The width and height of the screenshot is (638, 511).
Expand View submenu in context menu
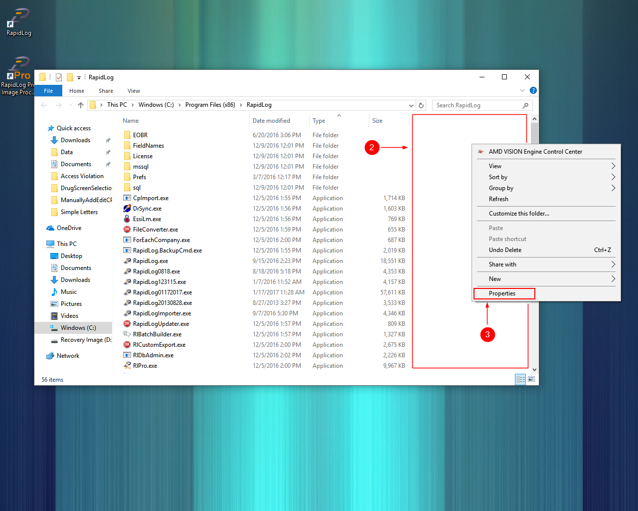pos(613,166)
